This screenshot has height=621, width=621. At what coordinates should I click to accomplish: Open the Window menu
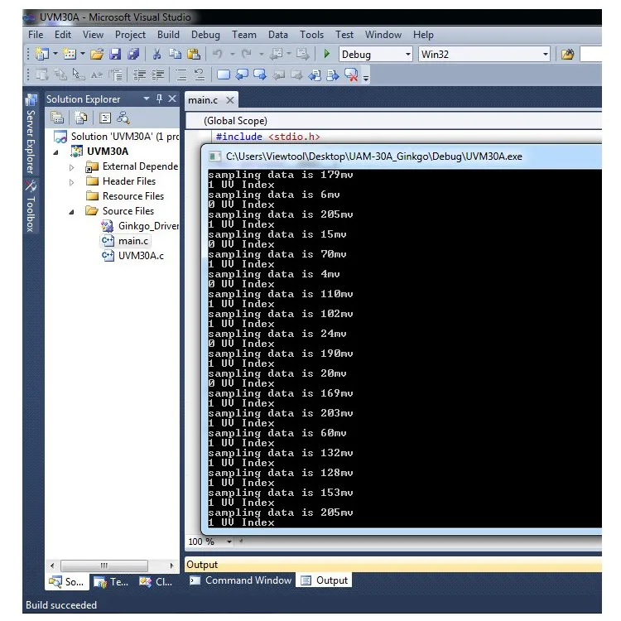(383, 35)
